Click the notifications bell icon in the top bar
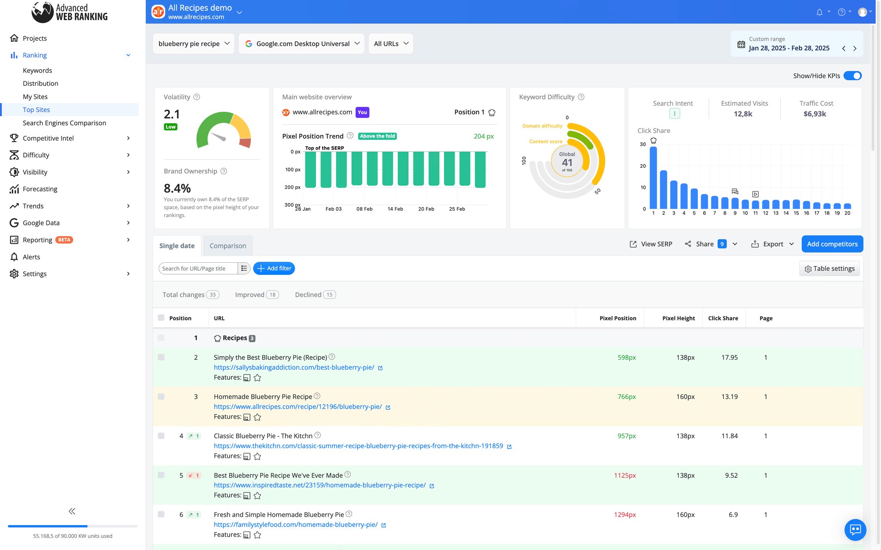The width and height of the screenshot is (881, 550). (819, 12)
